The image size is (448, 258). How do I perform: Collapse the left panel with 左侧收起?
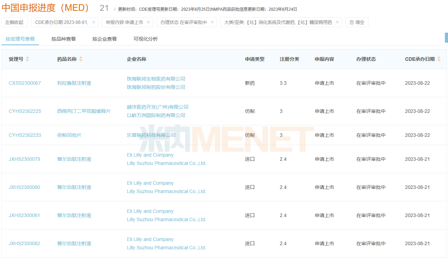15,22
